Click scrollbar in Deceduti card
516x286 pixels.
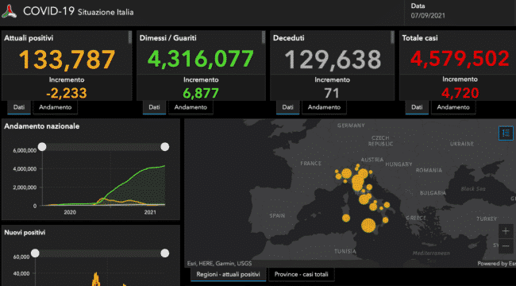pyautogui.click(x=392, y=37)
